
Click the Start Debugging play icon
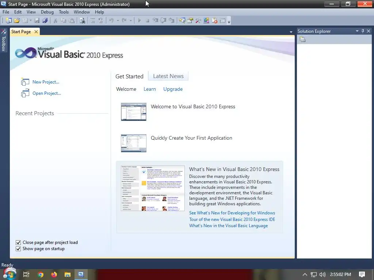click(139, 20)
